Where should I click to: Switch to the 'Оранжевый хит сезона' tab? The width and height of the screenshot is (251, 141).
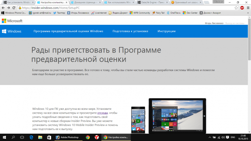tap(186, 2)
